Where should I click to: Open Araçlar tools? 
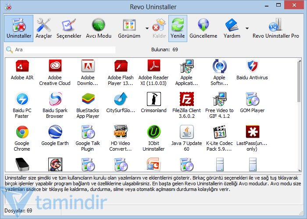pos(44,28)
